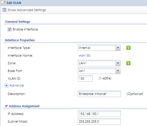The height and width of the screenshot is (126, 147).
Task: Open the Interface Type dropdown arrow
Action: (x=118, y=48)
